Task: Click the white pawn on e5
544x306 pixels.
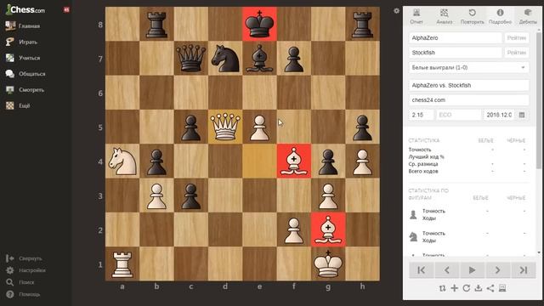Action: pyautogui.click(x=260, y=127)
